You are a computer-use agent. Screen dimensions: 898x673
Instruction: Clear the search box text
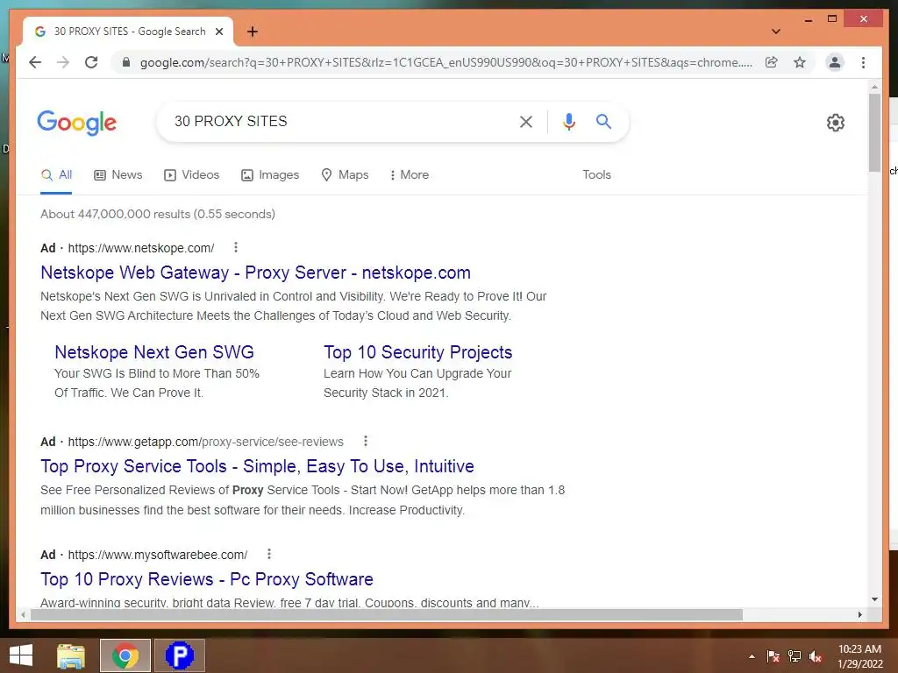526,121
